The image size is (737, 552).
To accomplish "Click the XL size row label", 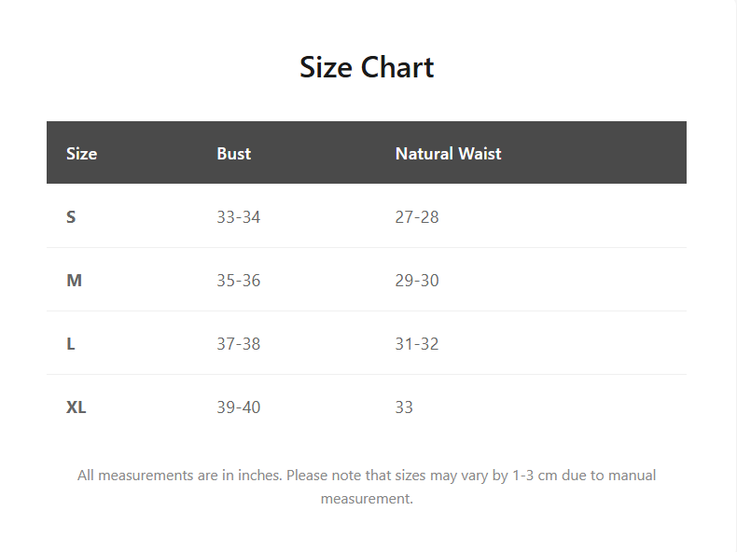I will pos(76,407).
